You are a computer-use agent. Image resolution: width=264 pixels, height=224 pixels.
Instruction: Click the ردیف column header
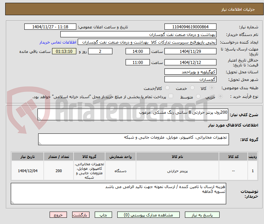coord(253,157)
